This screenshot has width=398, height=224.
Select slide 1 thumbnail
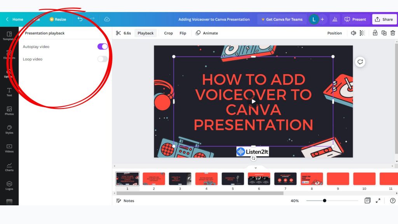(127, 179)
